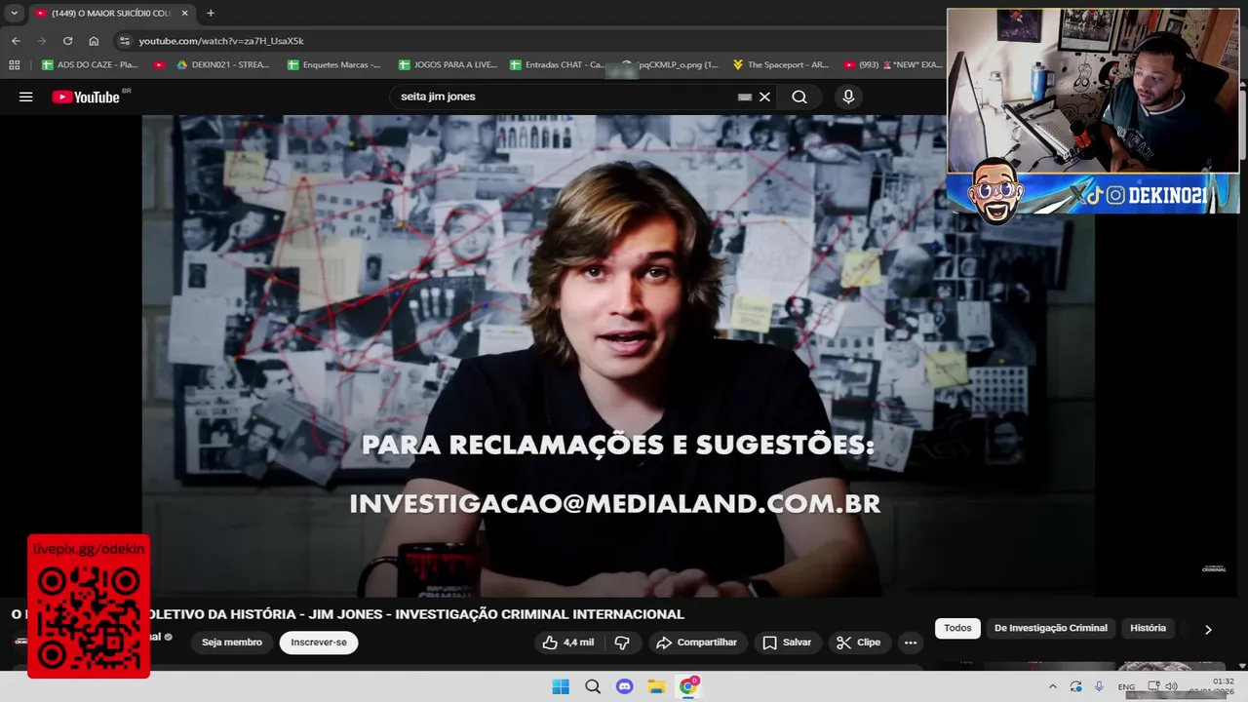Click the 'Seja membro' button
This screenshot has width=1248, height=702.
(232, 643)
